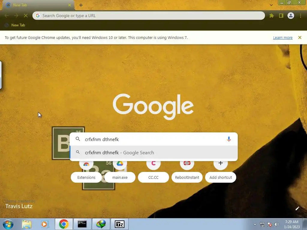The width and height of the screenshot is (307, 230).
Task: Restore down the Chrome window
Action: click(289, 2)
